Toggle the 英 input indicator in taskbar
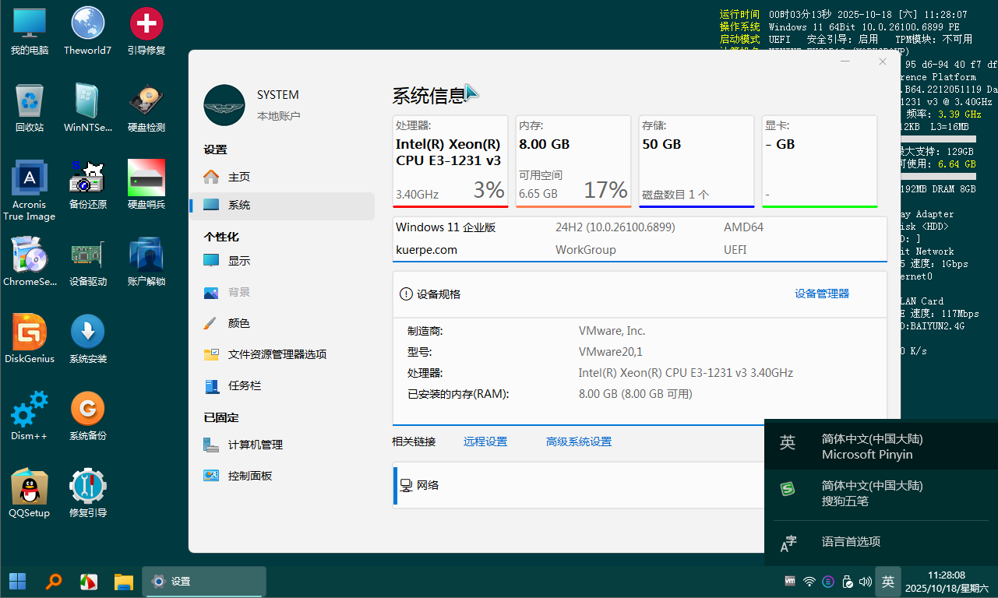This screenshot has height=598, width=998. (888, 582)
